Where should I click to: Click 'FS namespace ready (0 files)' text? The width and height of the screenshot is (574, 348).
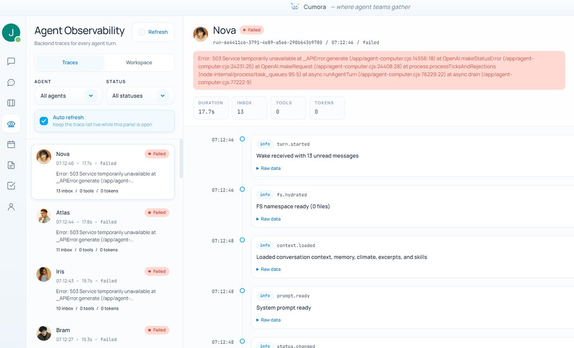pyautogui.click(x=293, y=207)
